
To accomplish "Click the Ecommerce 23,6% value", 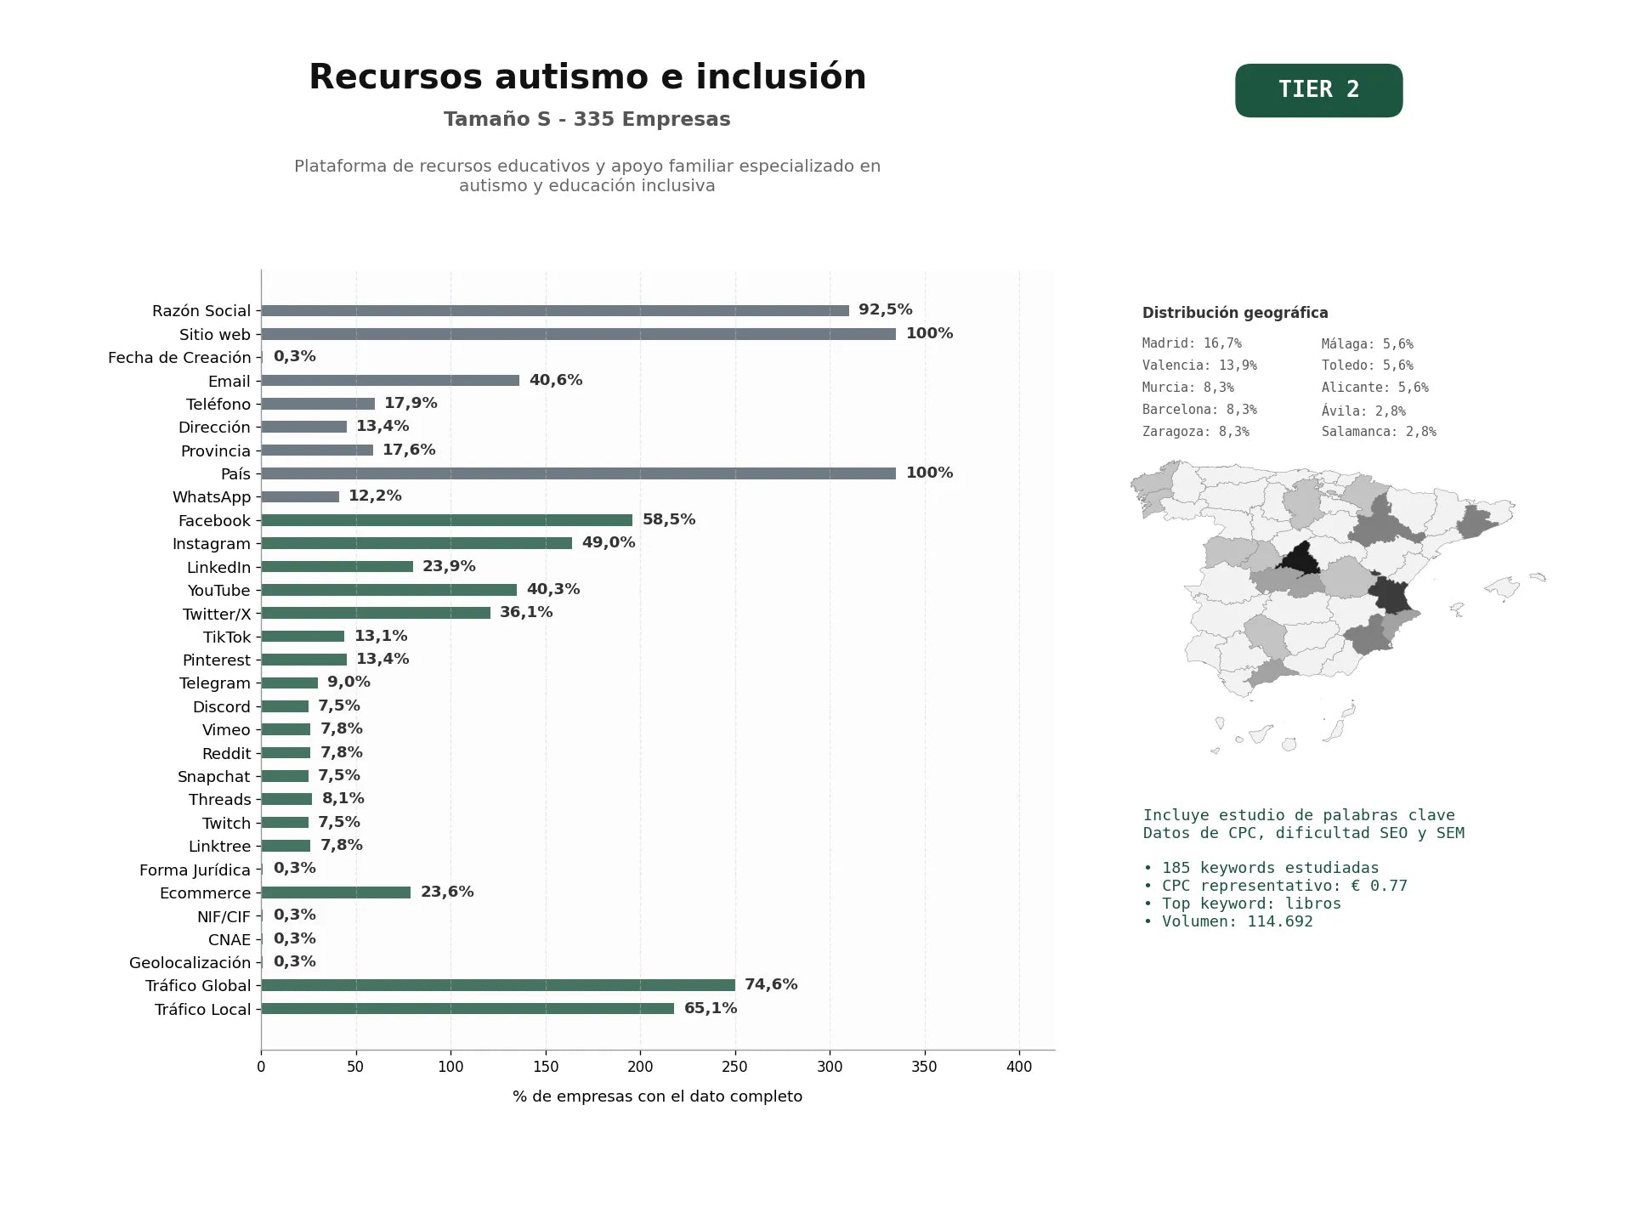I will click(447, 892).
